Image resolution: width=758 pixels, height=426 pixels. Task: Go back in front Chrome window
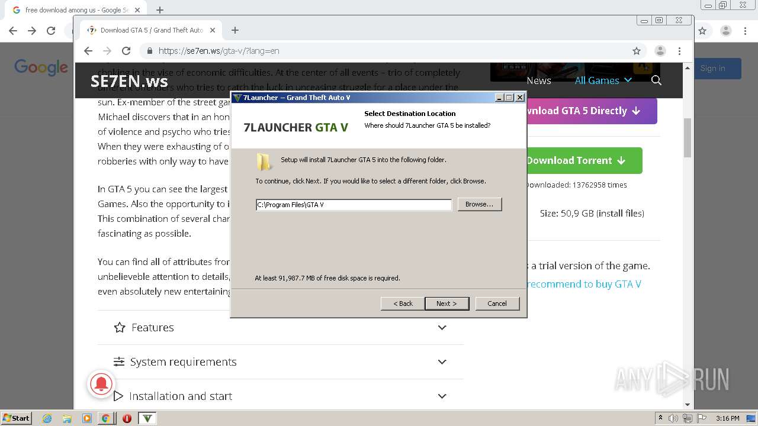[x=88, y=51]
